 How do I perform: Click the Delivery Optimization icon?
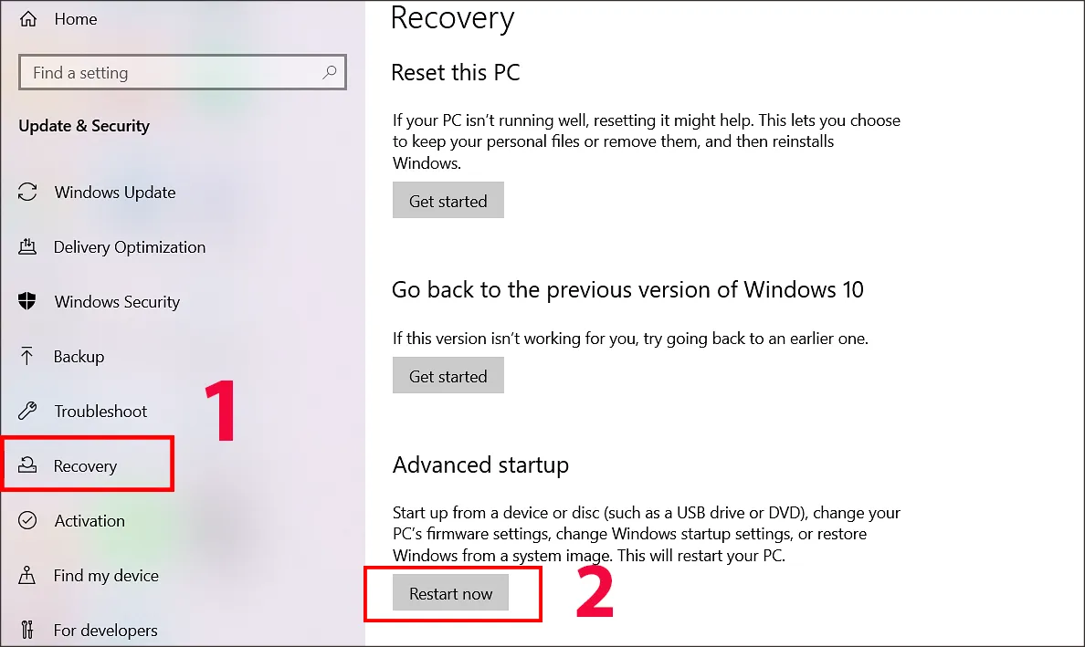click(28, 247)
